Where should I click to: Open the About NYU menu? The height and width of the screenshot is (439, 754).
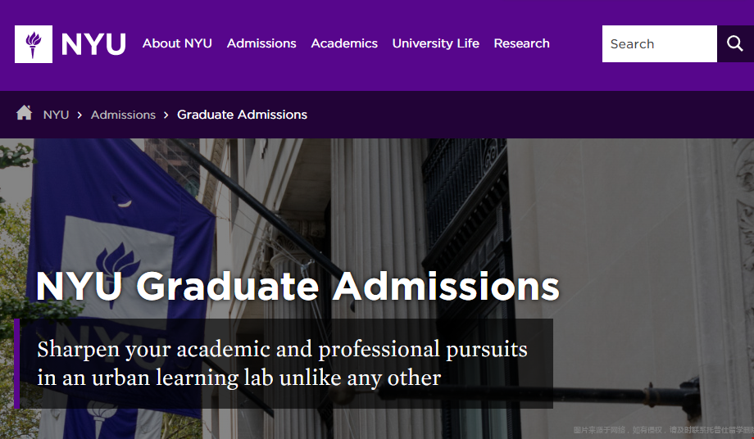point(177,43)
